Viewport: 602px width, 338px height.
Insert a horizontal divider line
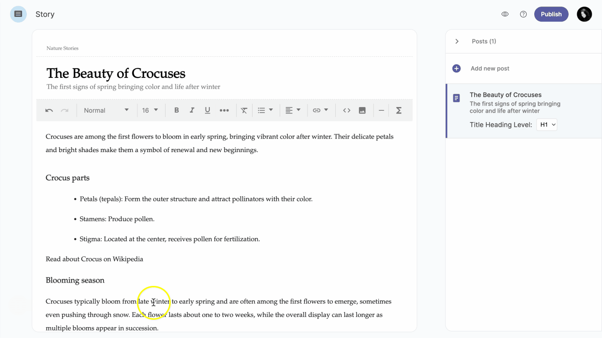pyautogui.click(x=381, y=110)
